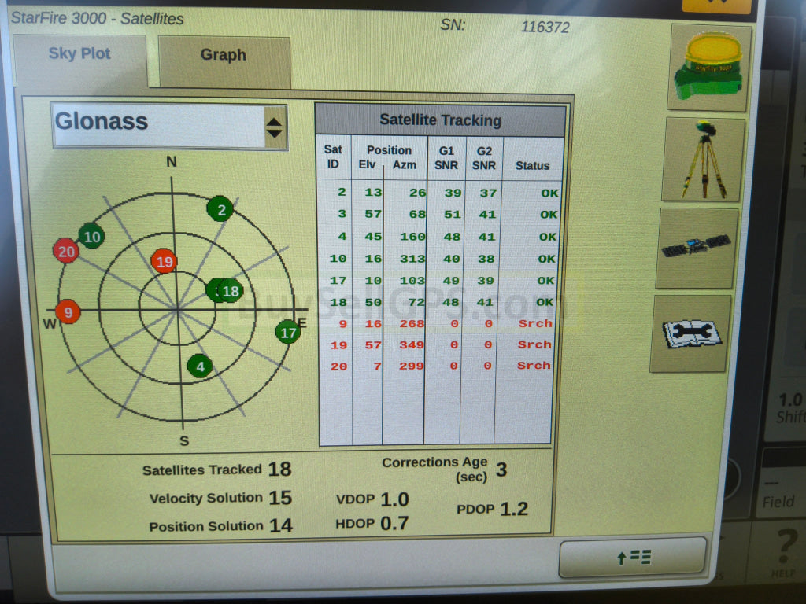Click Sat ID 3 in the tracking table
Screen dimensions: 806x604
342,214
